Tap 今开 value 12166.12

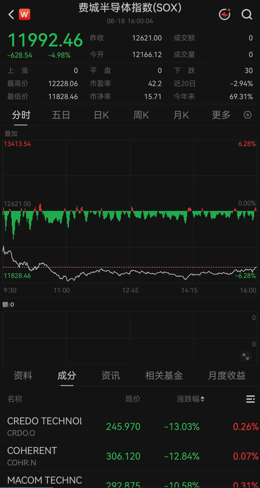tap(147, 54)
